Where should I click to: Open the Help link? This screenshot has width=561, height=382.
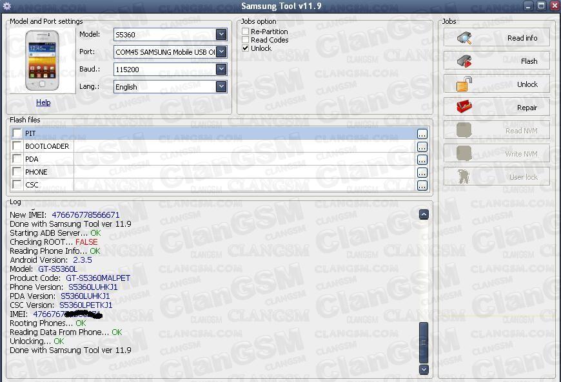(x=43, y=102)
